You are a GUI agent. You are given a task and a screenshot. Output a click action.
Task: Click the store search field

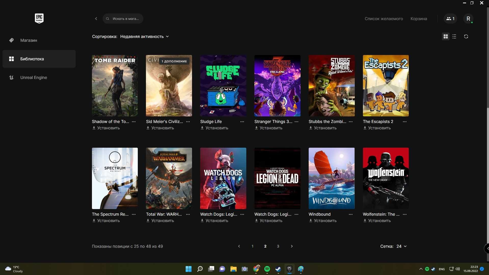point(123,19)
